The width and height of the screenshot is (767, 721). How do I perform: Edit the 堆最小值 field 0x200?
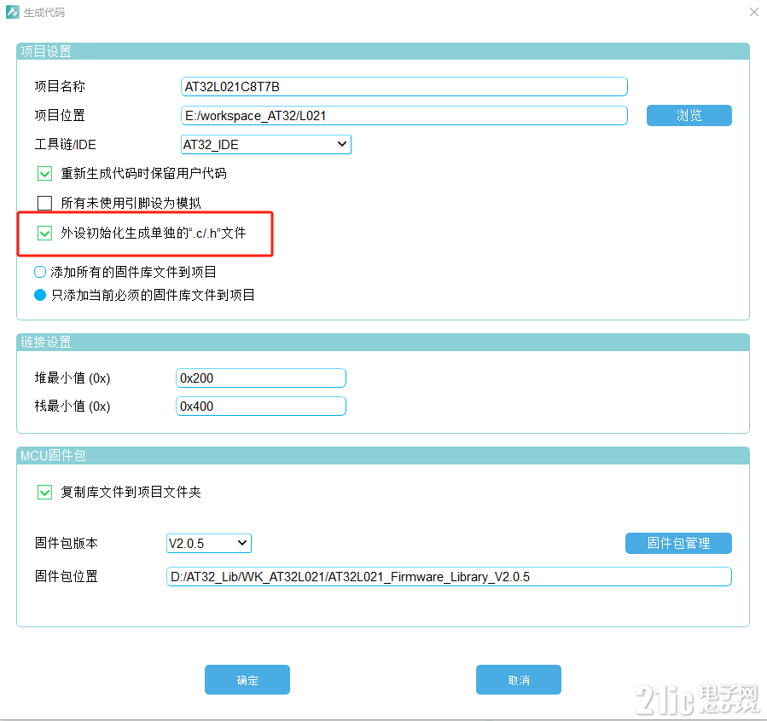261,378
